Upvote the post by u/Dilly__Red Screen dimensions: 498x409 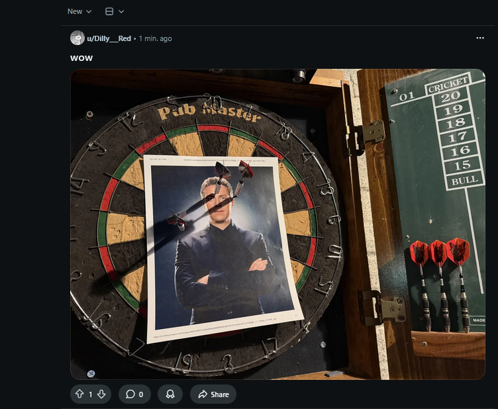[79, 394]
